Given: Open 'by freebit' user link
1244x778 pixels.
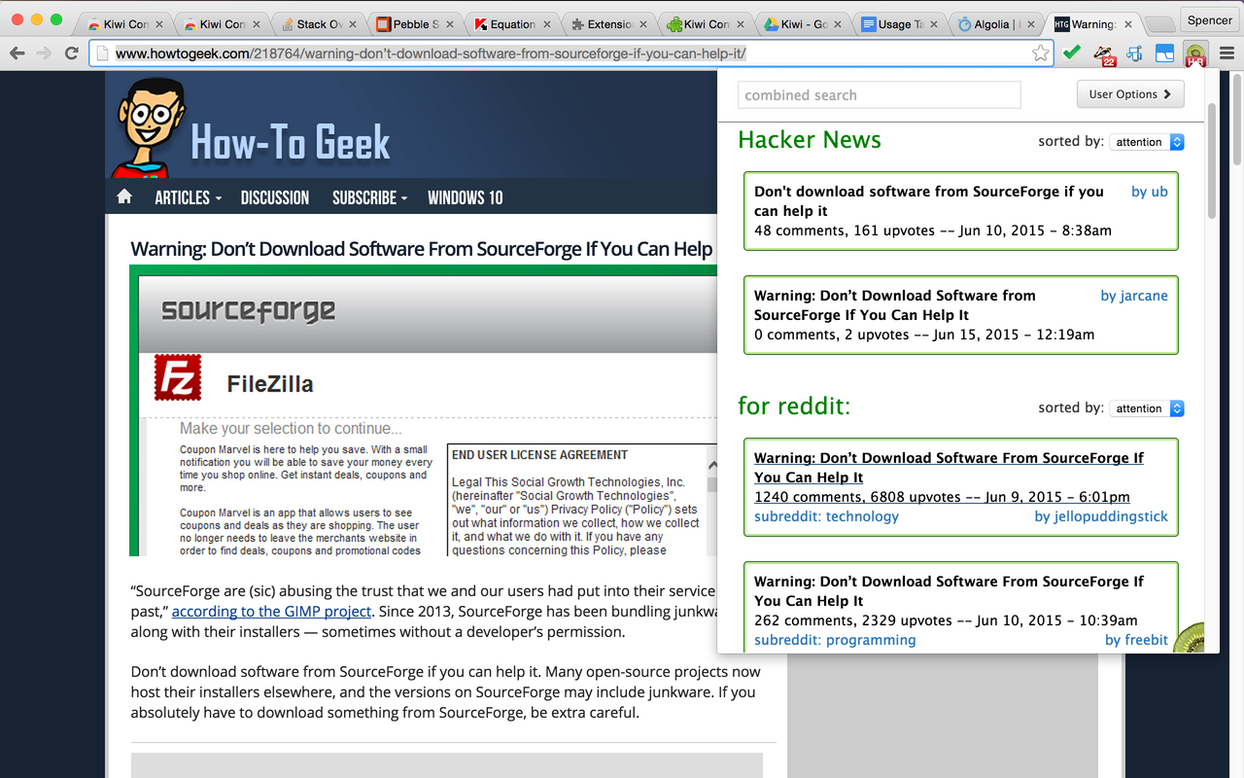Looking at the screenshot, I should [1136, 640].
